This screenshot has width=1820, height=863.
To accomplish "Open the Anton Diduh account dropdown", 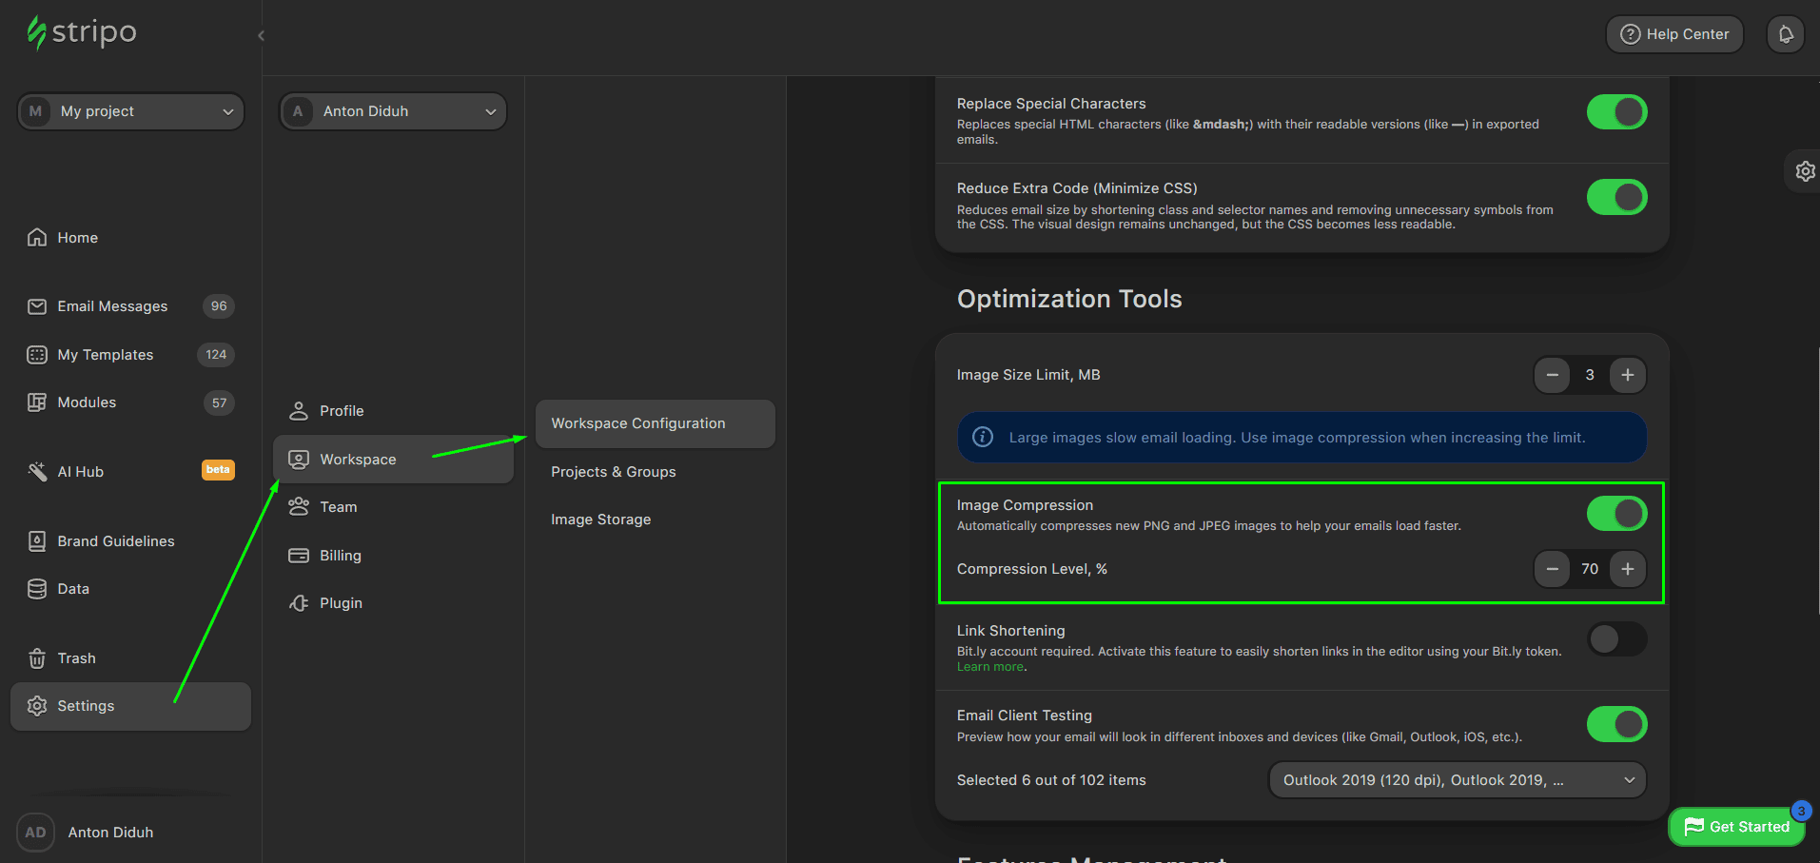I will click(x=392, y=111).
